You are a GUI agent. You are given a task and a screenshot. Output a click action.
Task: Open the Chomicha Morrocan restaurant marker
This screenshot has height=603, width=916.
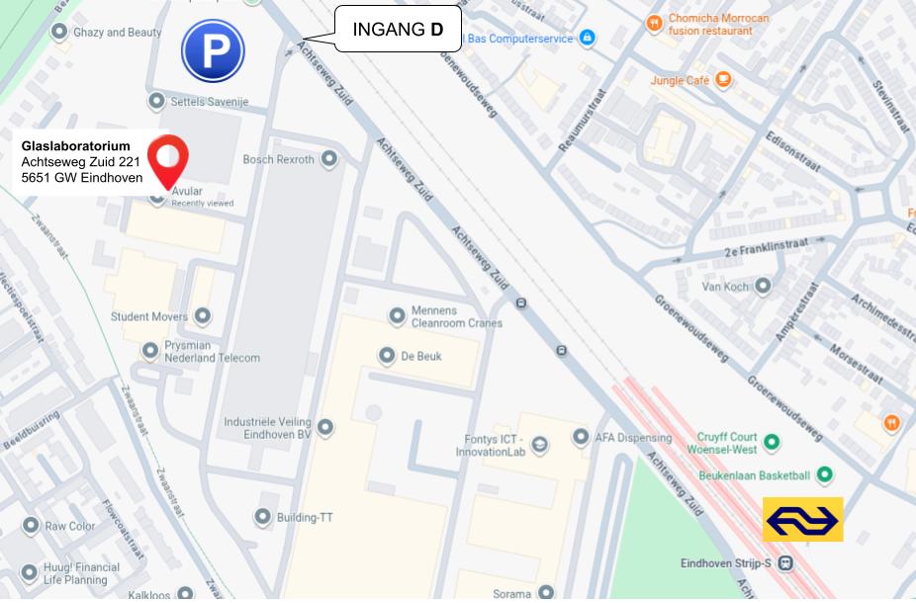click(x=654, y=24)
